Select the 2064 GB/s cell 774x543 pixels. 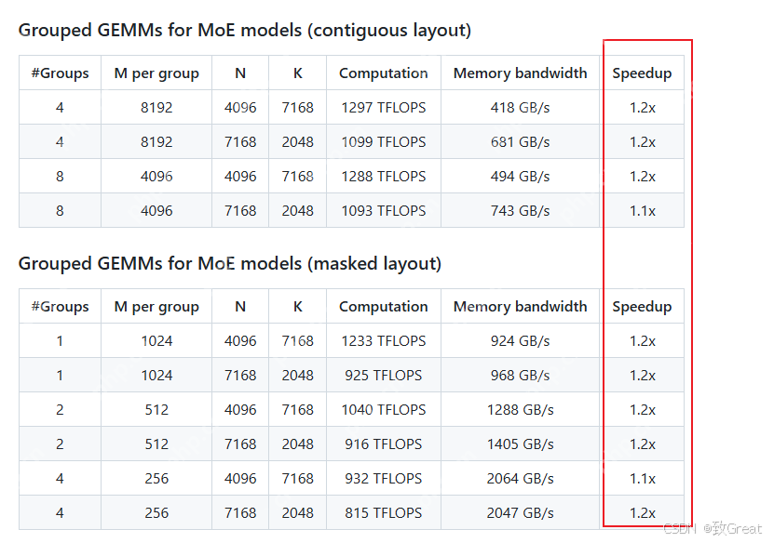tap(520, 479)
